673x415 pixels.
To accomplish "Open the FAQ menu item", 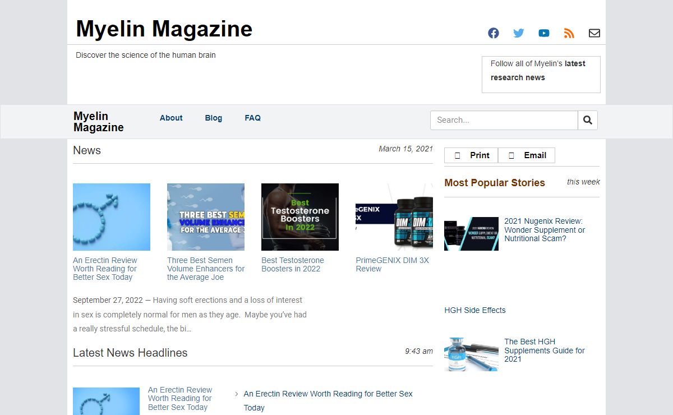I will 253,118.
